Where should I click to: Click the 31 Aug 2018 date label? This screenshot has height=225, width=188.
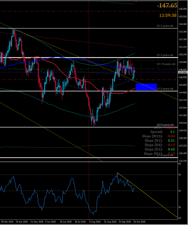110,222
